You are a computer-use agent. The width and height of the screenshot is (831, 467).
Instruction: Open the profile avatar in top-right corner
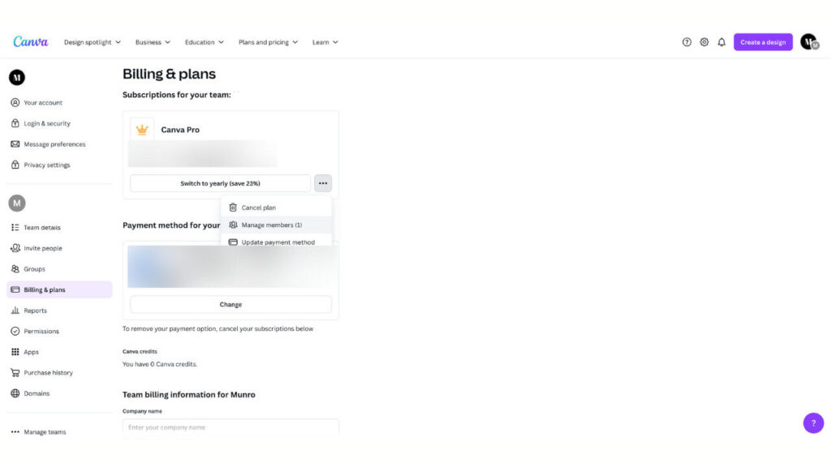[809, 42]
